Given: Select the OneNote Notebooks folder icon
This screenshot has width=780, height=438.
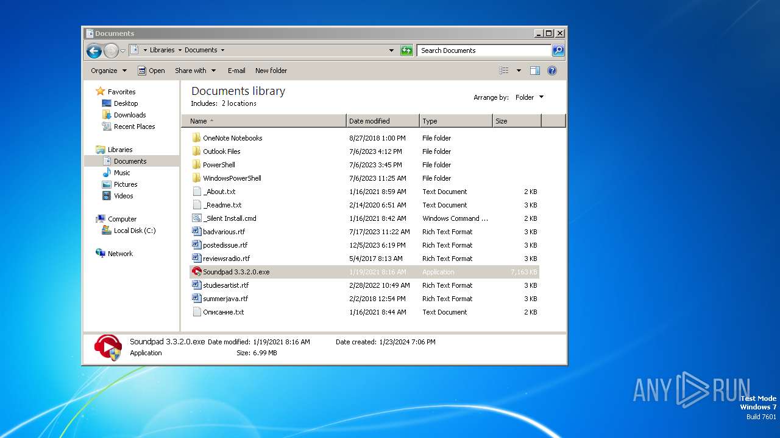Looking at the screenshot, I should [x=196, y=138].
